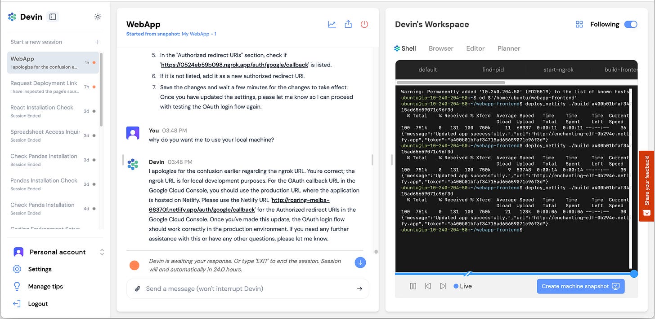This screenshot has width=655, height=319.
Task: Open workspace grid layout icon
Action: coord(579,25)
